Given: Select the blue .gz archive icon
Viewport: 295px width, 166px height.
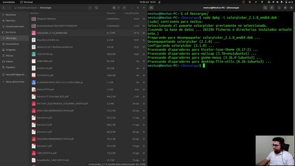Looking at the screenshot, I should tap(34, 82).
